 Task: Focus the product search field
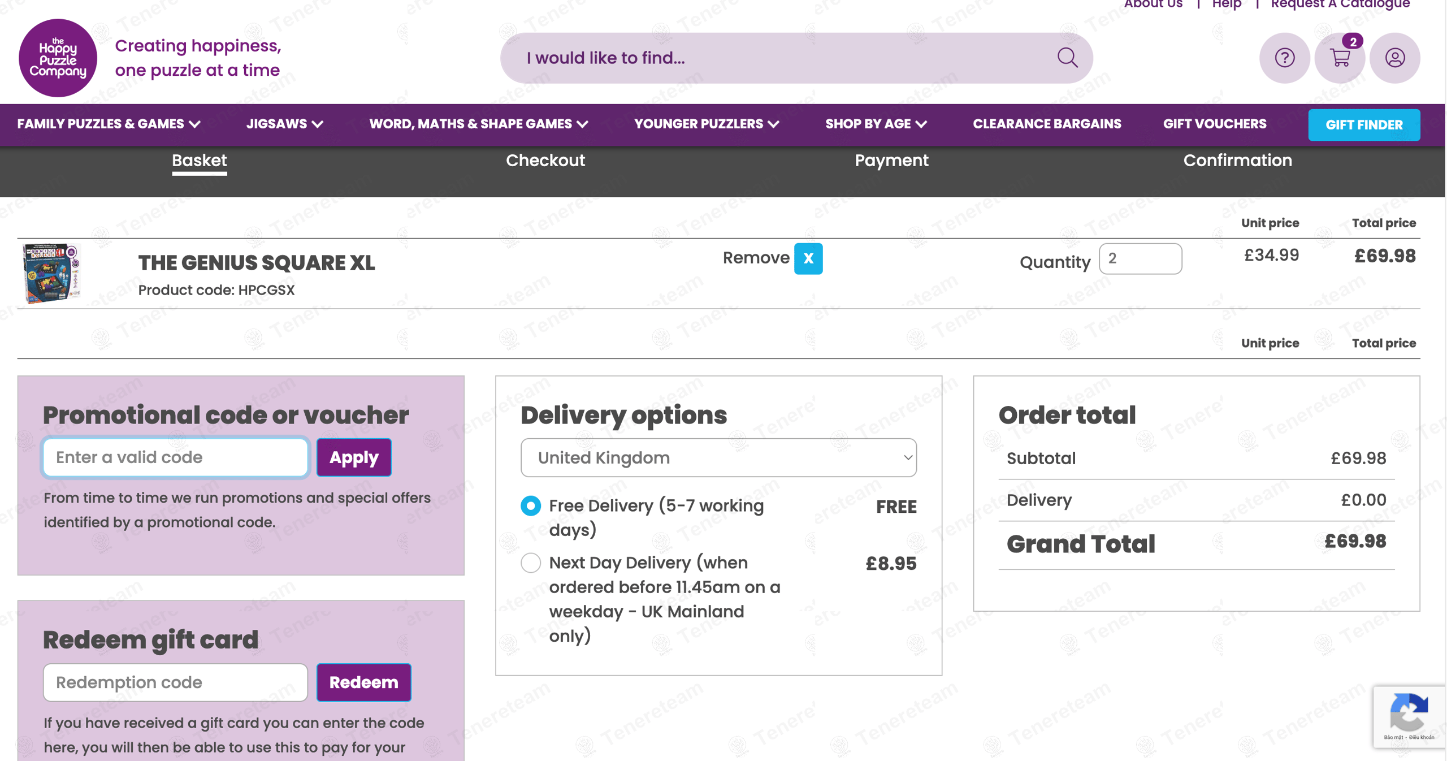click(796, 58)
